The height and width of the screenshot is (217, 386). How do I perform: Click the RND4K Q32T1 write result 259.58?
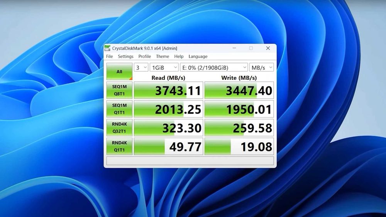point(239,128)
